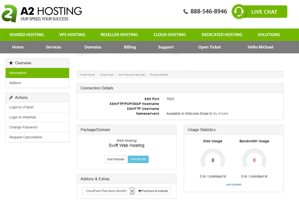Click the Product Details breadcrumb

click(159, 75)
